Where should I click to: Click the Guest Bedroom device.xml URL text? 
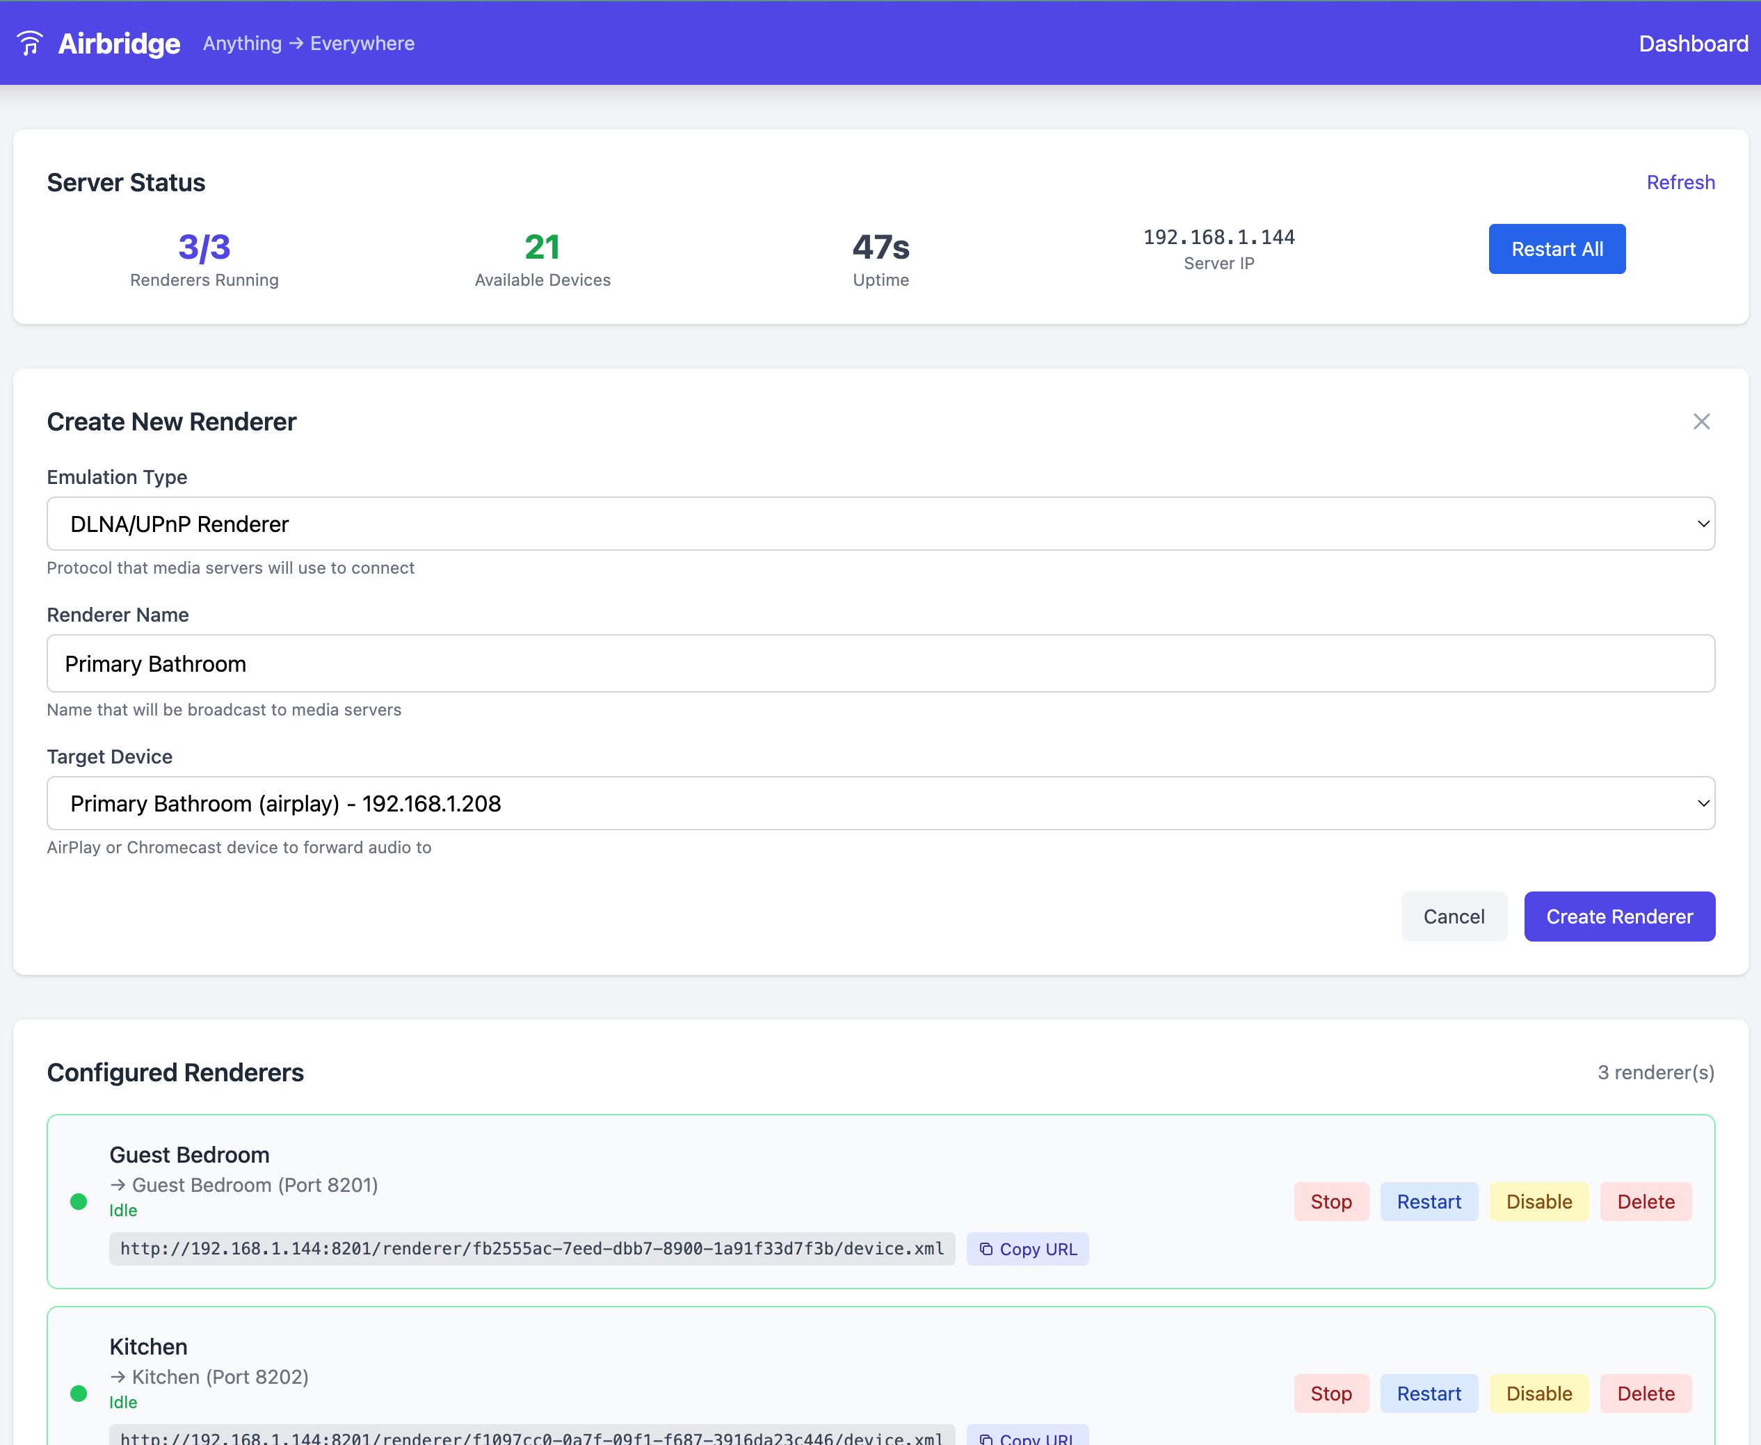532,1250
